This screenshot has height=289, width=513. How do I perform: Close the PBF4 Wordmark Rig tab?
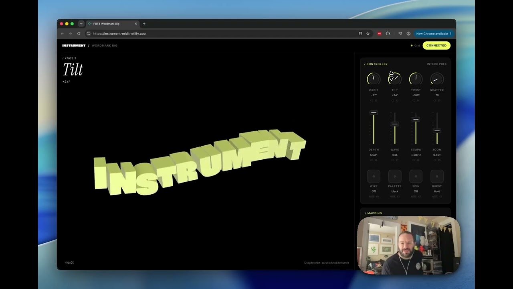pyautogui.click(x=136, y=24)
